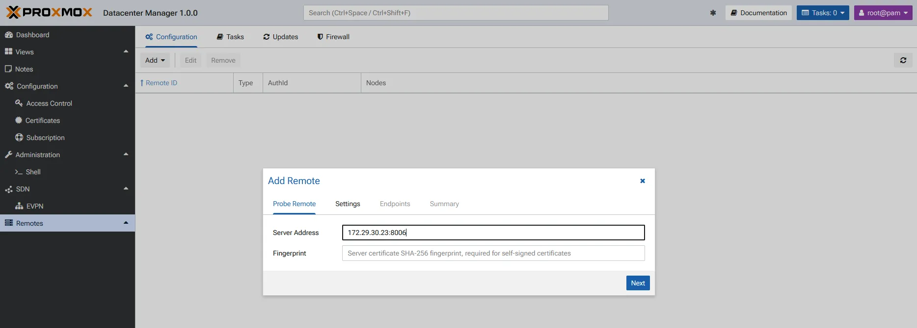Screen dimensions: 917x328
Task: Expand the Tasks: 0 dropdown
Action: click(x=823, y=13)
